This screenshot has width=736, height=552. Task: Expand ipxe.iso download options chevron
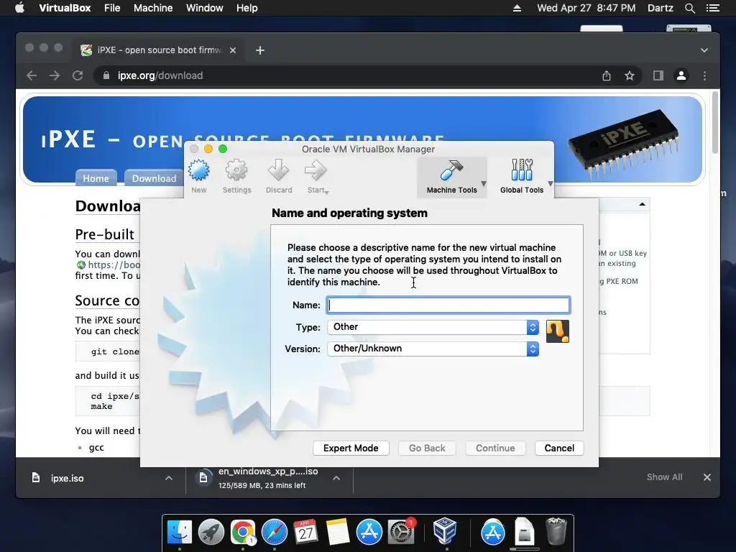coord(169,478)
